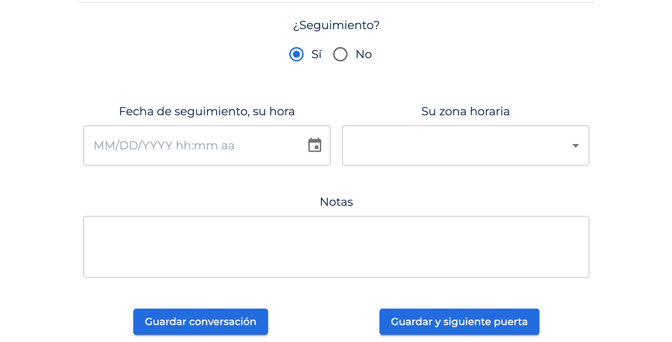The height and width of the screenshot is (342, 672).
Task: Click Guardar conversación button
Action: point(201,322)
